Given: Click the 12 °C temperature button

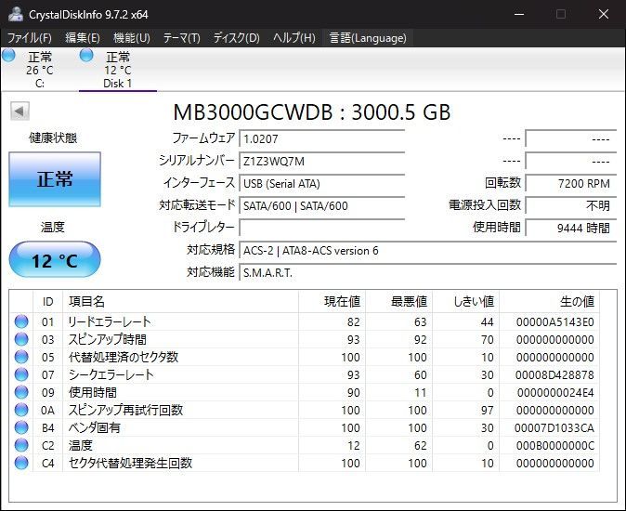Looking at the screenshot, I should pos(55,259).
